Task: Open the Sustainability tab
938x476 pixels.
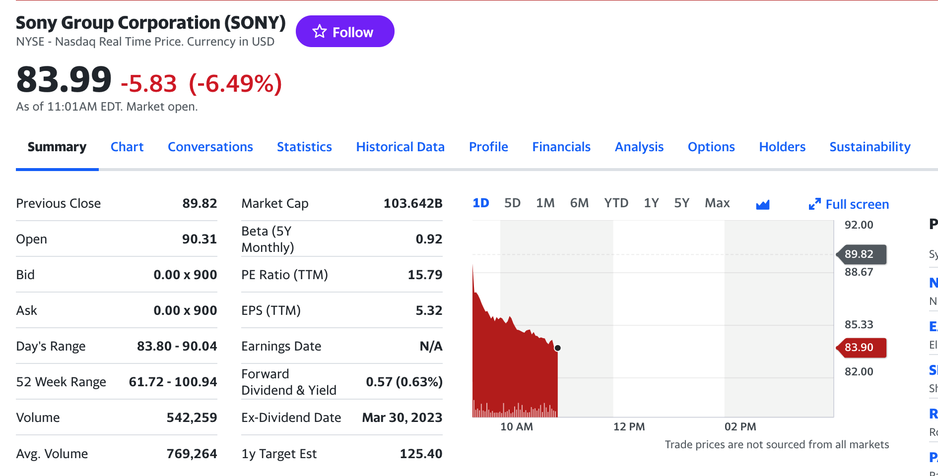Action: (x=870, y=147)
